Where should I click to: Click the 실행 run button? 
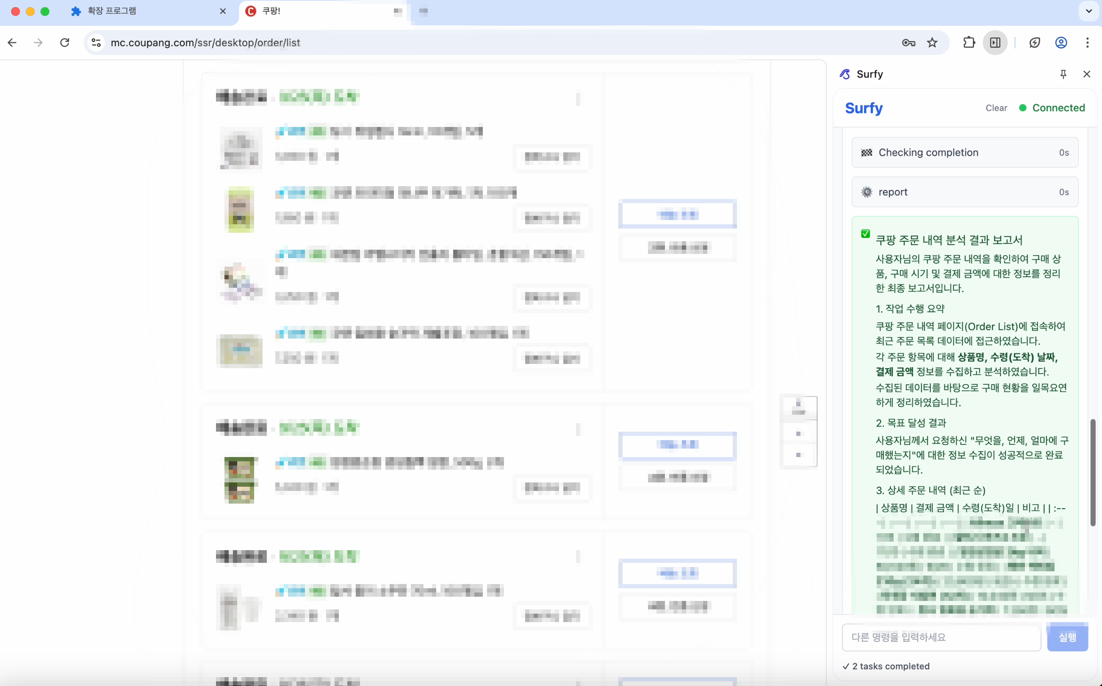[x=1067, y=637]
